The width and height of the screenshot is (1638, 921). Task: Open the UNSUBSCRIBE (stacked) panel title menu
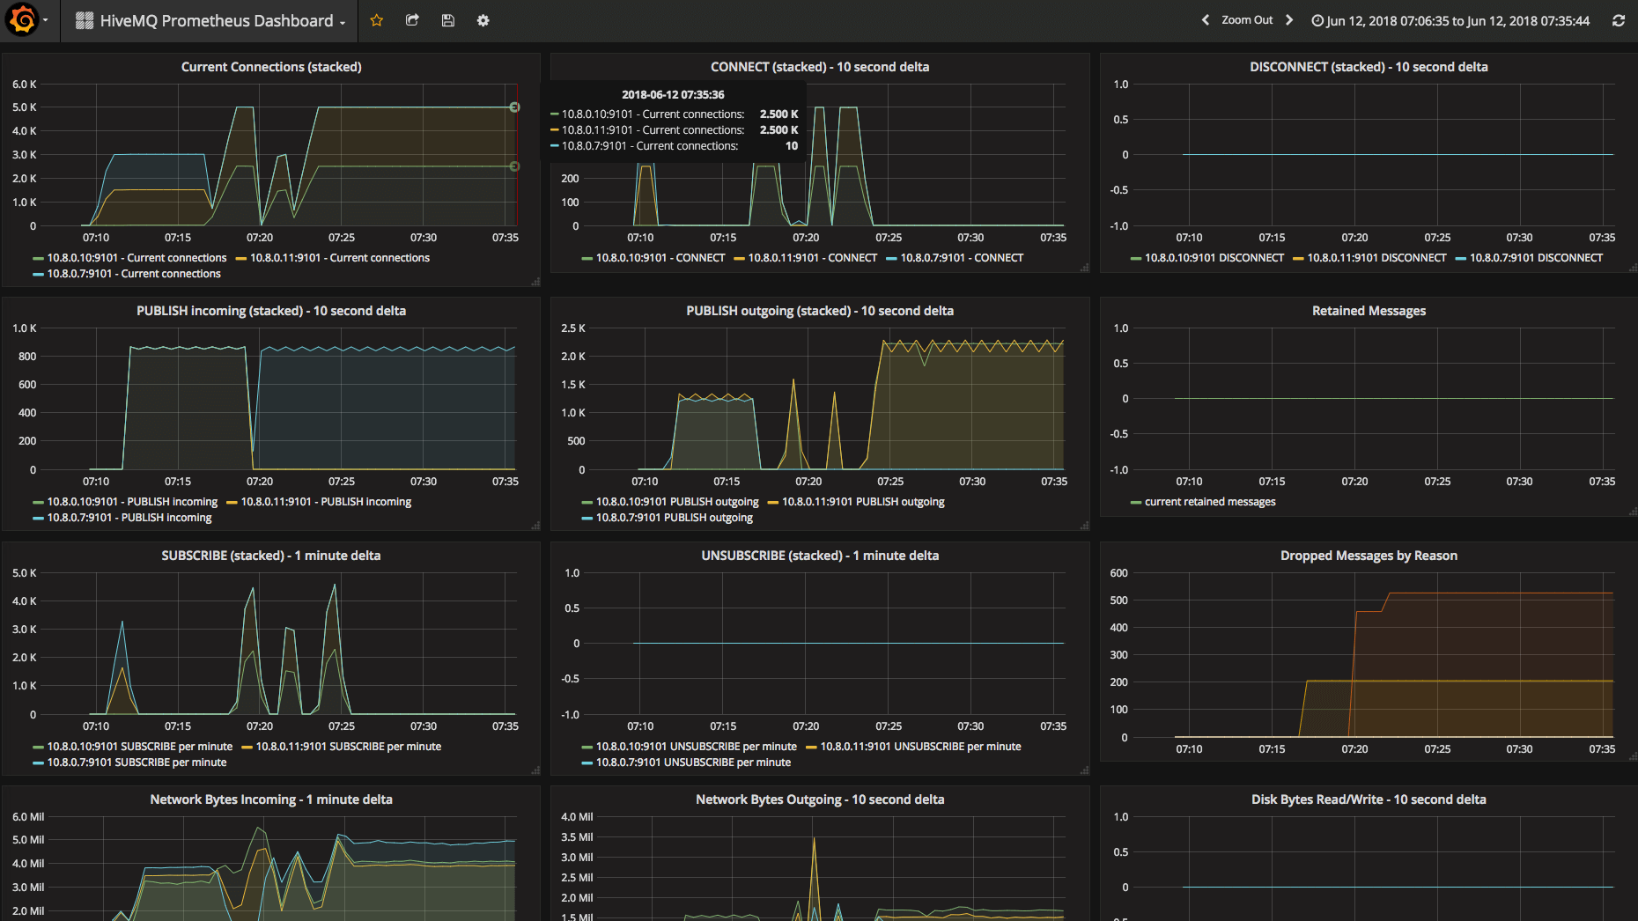(820, 556)
